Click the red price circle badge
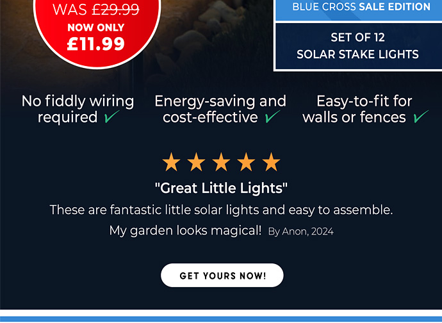 click(x=97, y=32)
